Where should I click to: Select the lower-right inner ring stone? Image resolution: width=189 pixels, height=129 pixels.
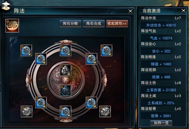tap(91, 103)
